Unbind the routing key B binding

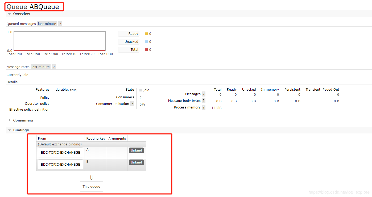(x=136, y=162)
